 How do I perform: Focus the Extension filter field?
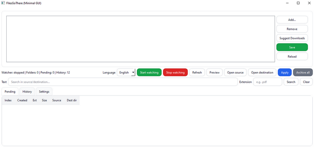pos(268,82)
